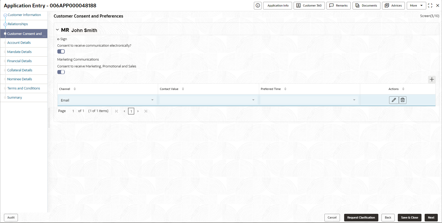Viewport: 442px width, 223px height.
Task: Select Customer Consent and Preferences step
Action: (x=24, y=34)
